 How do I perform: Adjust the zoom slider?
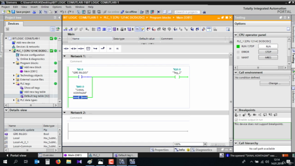(218, 144)
